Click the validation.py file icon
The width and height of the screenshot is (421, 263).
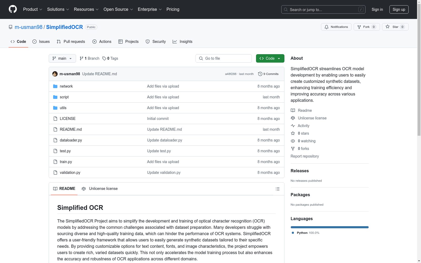click(55, 173)
